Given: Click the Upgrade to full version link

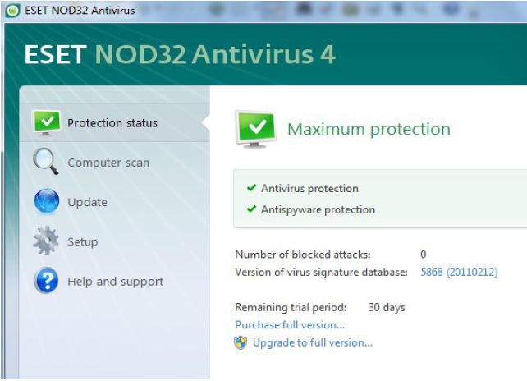Looking at the screenshot, I should [312, 342].
